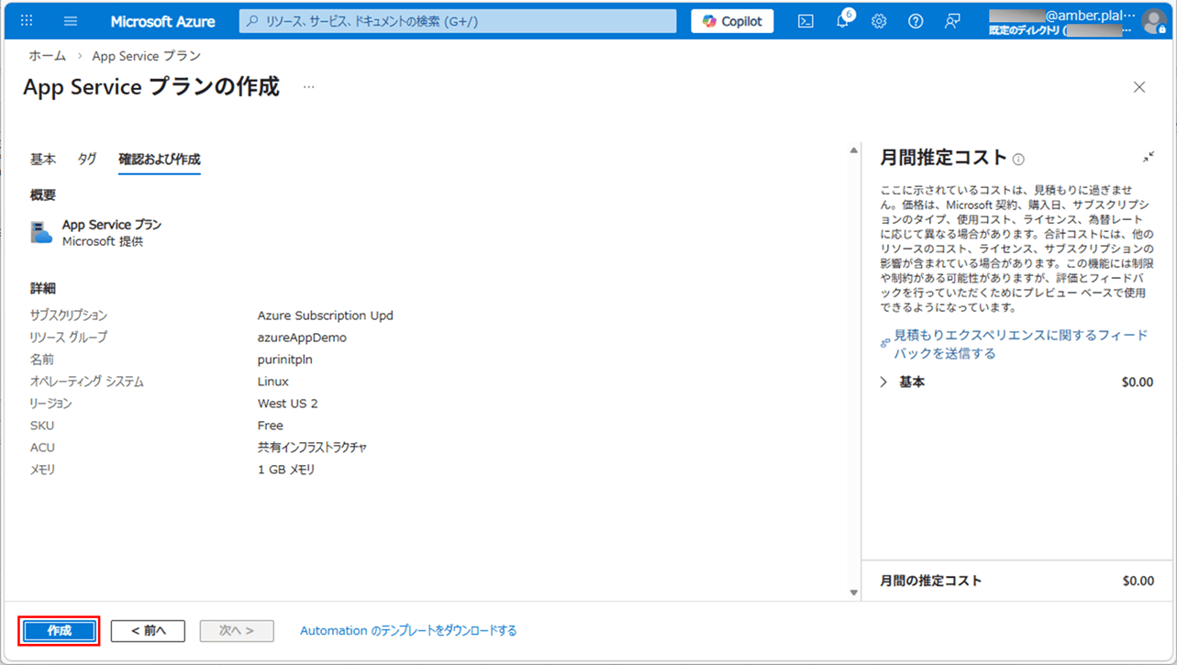Open the ellipsis menu beside page title
This screenshot has height=665, width=1177.
[x=309, y=87]
